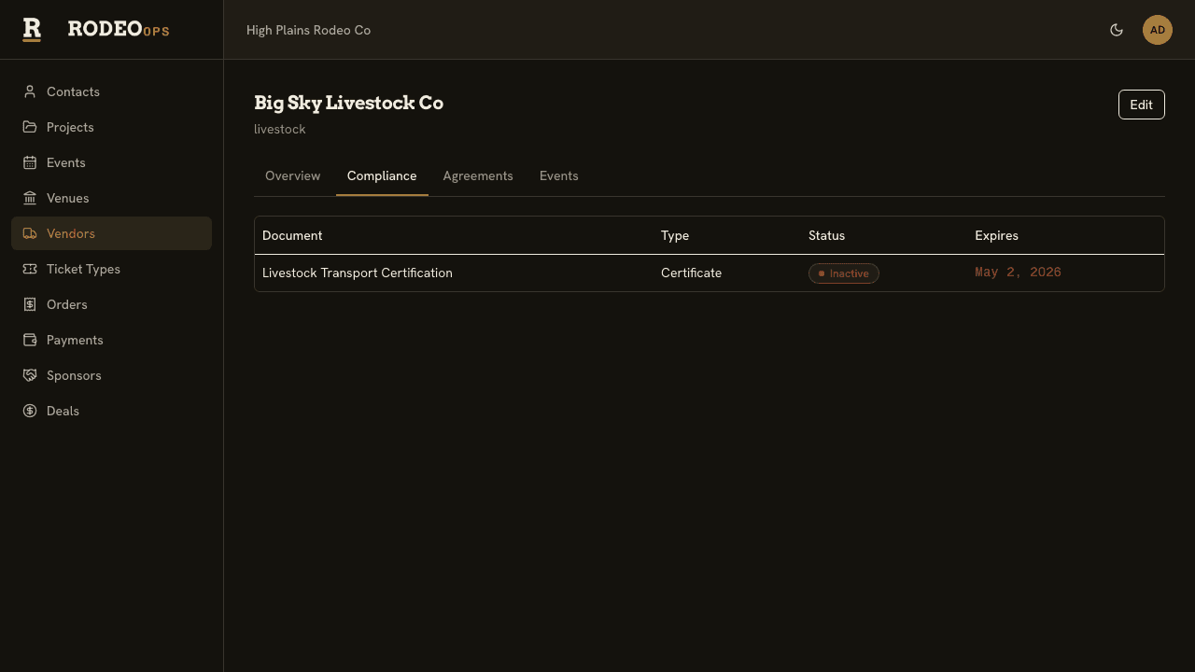
Task: Click the RODEO OPS brand title
Action: pyautogui.click(x=119, y=29)
